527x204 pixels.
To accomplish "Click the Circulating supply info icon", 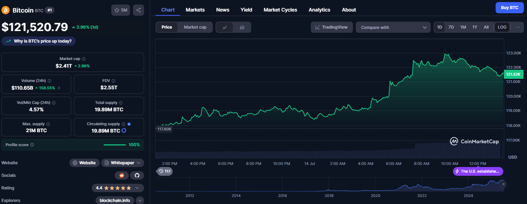I will point(123,124).
